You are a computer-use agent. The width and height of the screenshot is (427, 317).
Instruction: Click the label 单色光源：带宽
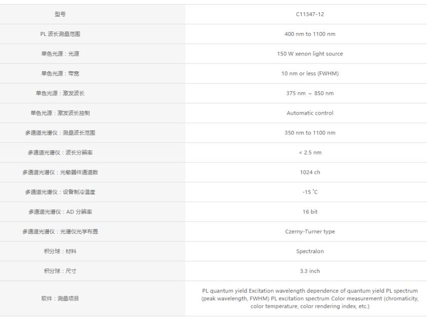pyautogui.click(x=60, y=74)
